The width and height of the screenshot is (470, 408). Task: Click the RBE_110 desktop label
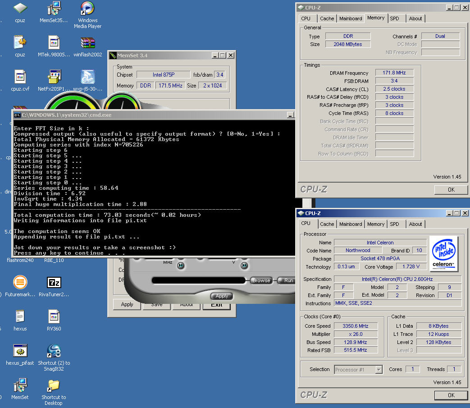(x=54, y=260)
